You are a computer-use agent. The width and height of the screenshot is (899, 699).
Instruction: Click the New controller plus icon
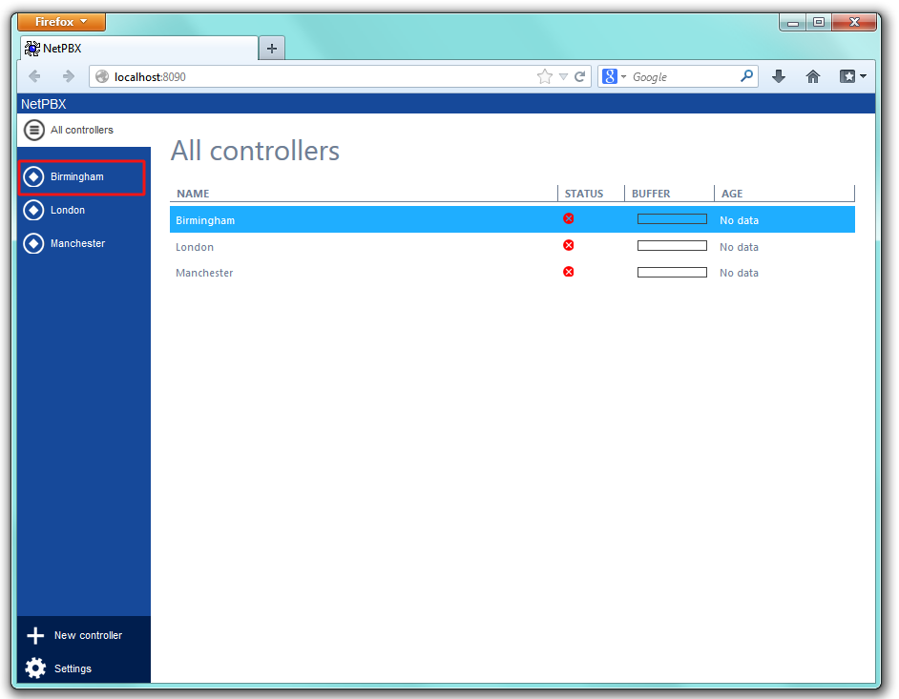coord(35,636)
